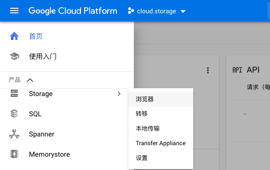Choose 转移 in Storage submenu
Image resolution: width=270 pixels, height=170 pixels.
[161, 114]
